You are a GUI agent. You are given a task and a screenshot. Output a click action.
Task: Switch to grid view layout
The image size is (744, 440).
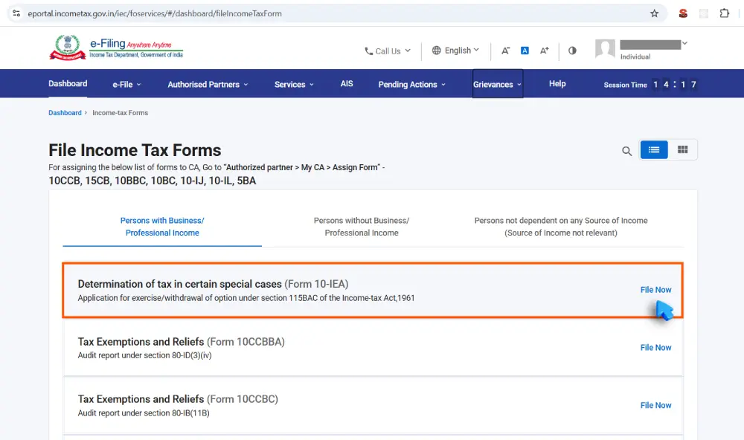point(682,150)
